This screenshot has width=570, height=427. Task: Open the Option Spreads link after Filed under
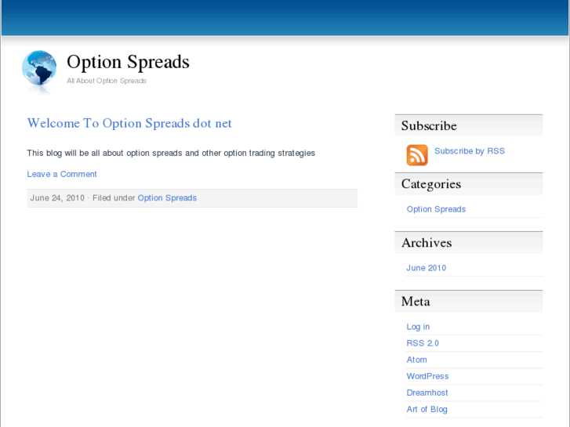point(167,198)
